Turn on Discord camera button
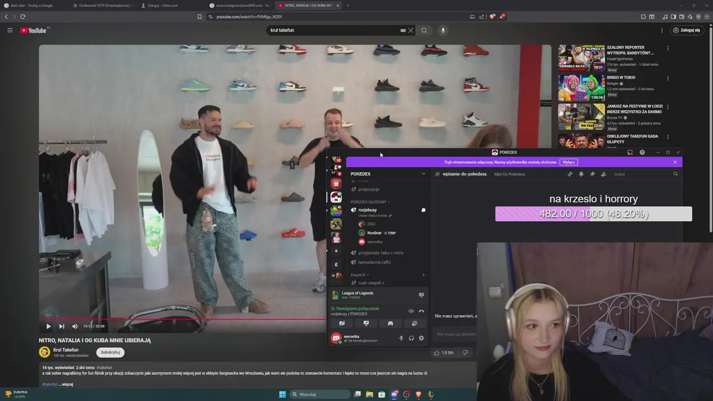Screen dimensions: 713x401 342,323
